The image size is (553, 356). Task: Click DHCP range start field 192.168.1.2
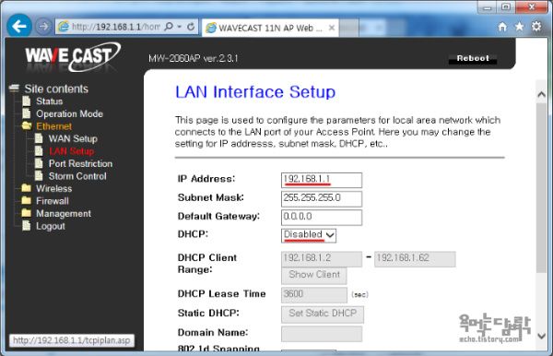322,259
